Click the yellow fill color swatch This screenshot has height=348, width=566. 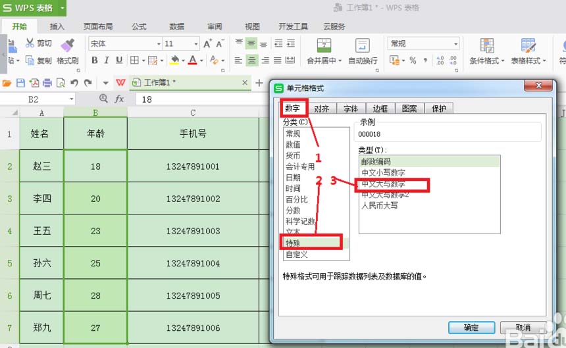[x=174, y=61]
